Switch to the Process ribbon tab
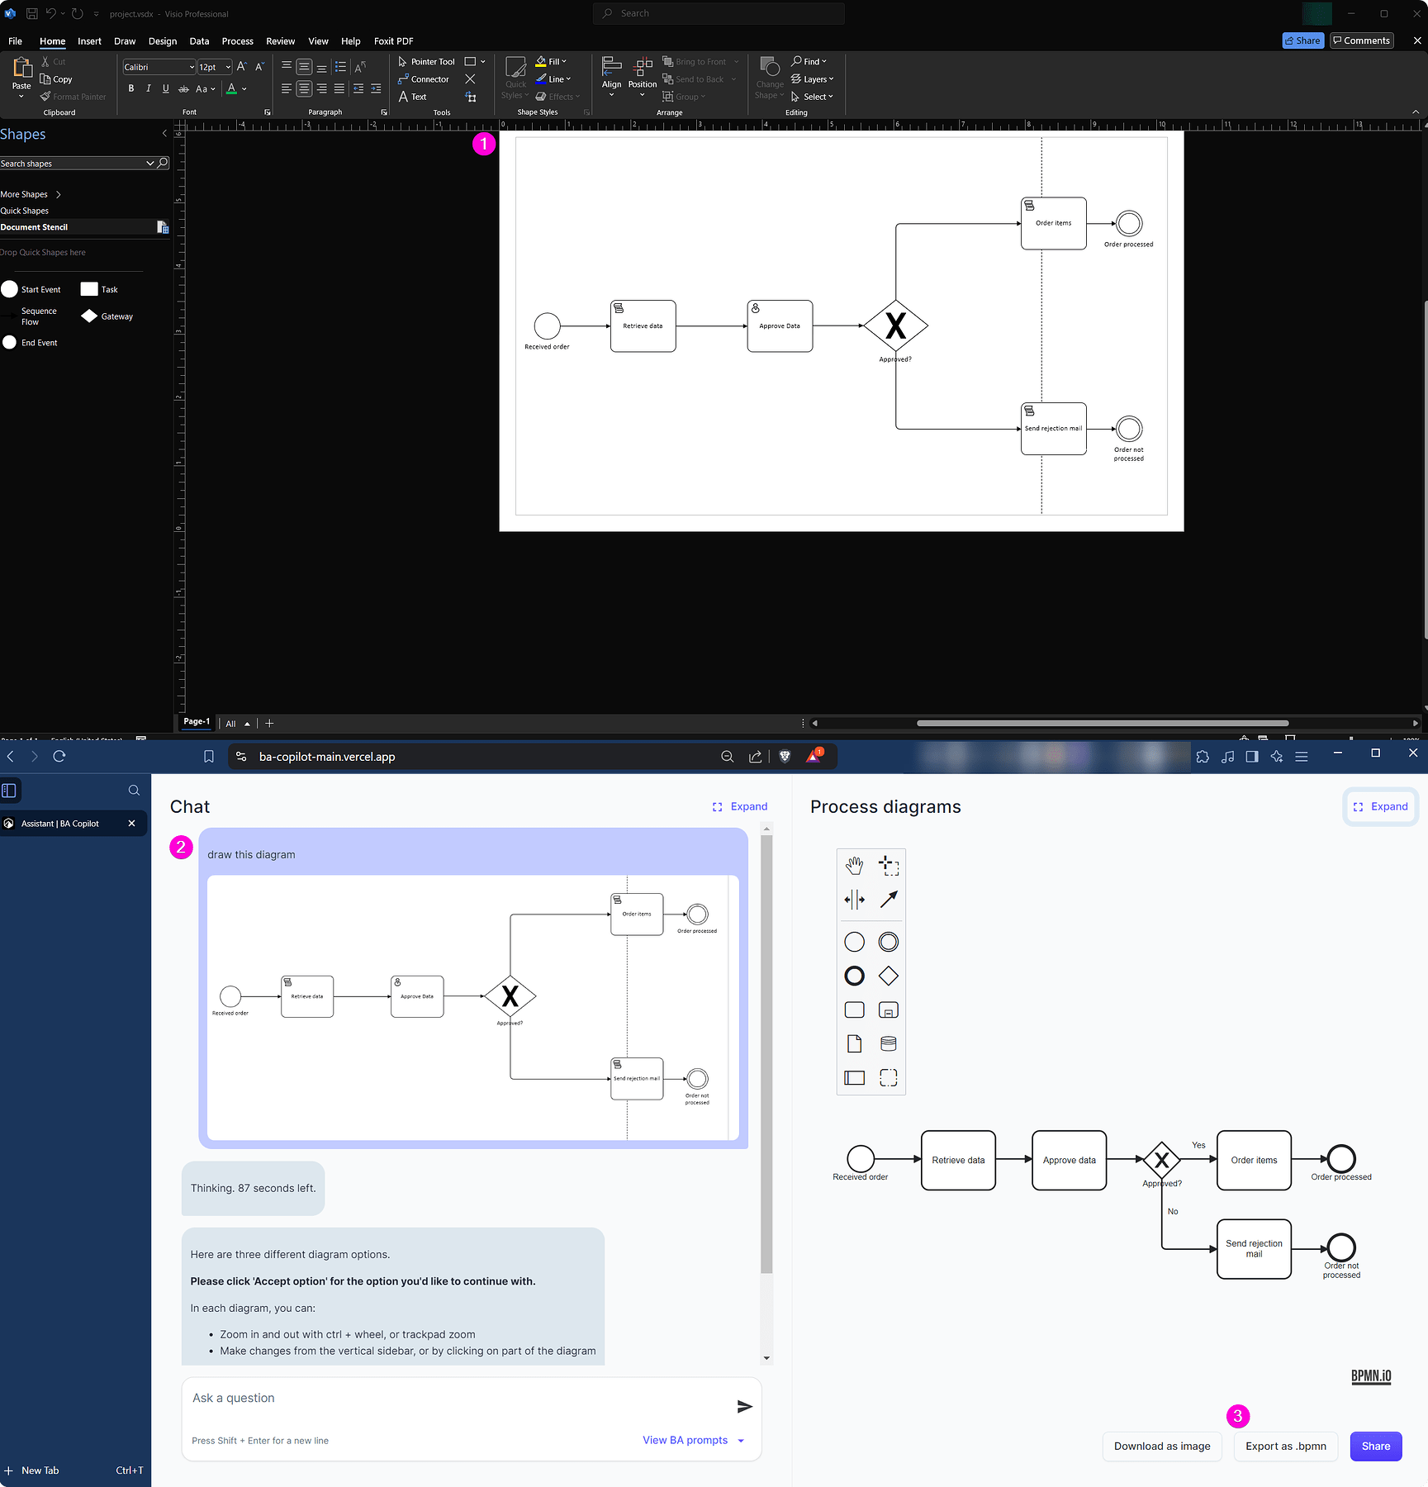 (238, 40)
